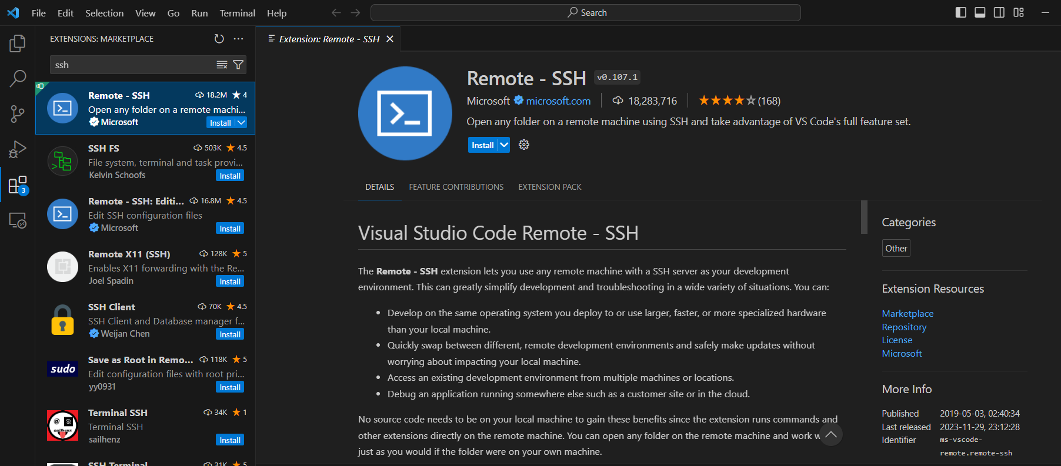Screen dimensions: 1061x466
Task: Open the License resource link
Action: tap(897, 340)
